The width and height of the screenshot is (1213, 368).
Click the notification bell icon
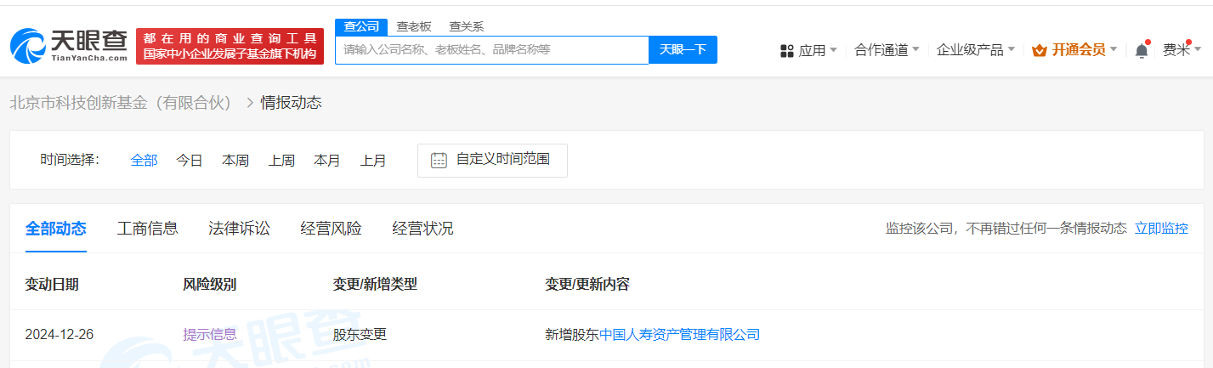[x=1142, y=50]
